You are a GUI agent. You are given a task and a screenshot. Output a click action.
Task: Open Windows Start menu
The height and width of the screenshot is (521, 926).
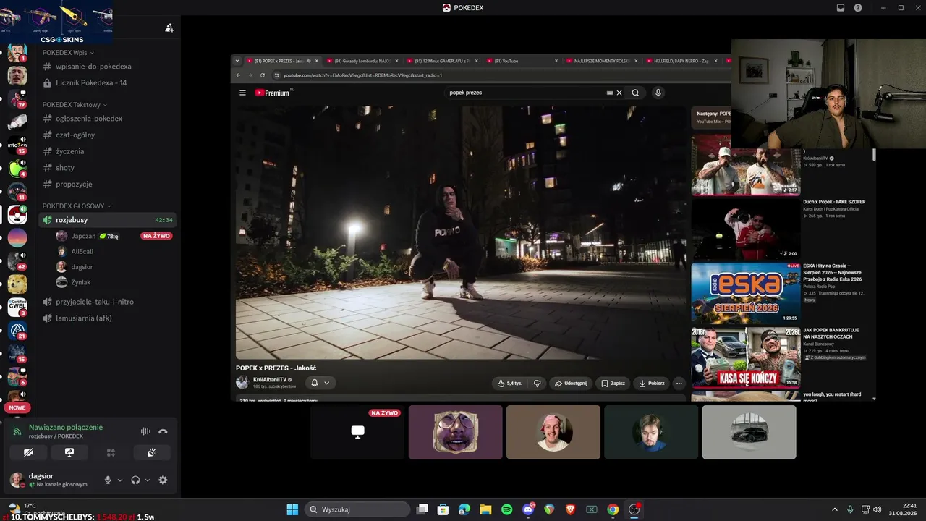(x=292, y=509)
